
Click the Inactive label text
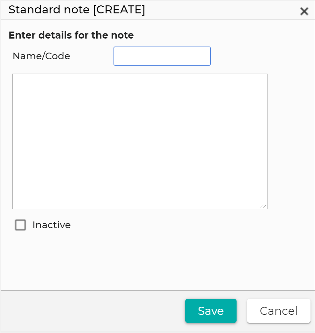click(x=51, y=225)
